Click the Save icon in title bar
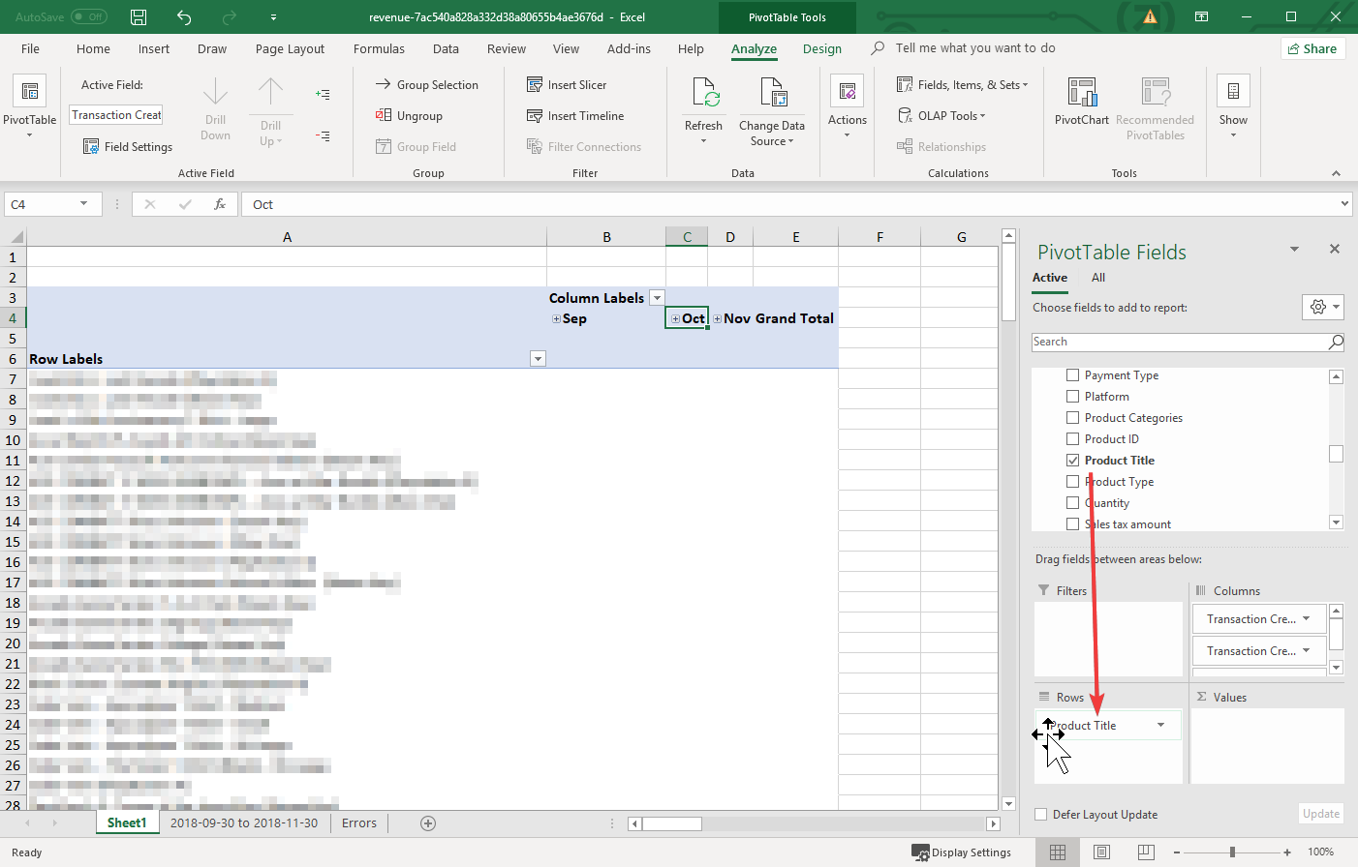1358x867 pixels. pos(139,17)
